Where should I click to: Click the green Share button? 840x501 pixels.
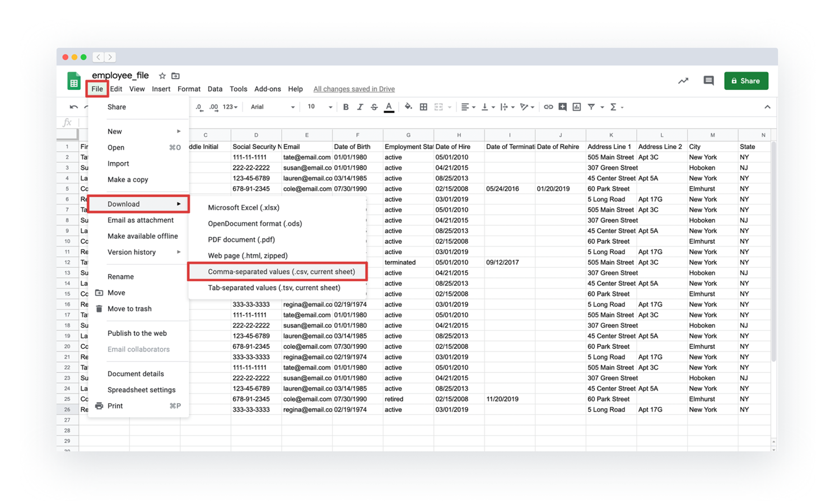point(746,81)
